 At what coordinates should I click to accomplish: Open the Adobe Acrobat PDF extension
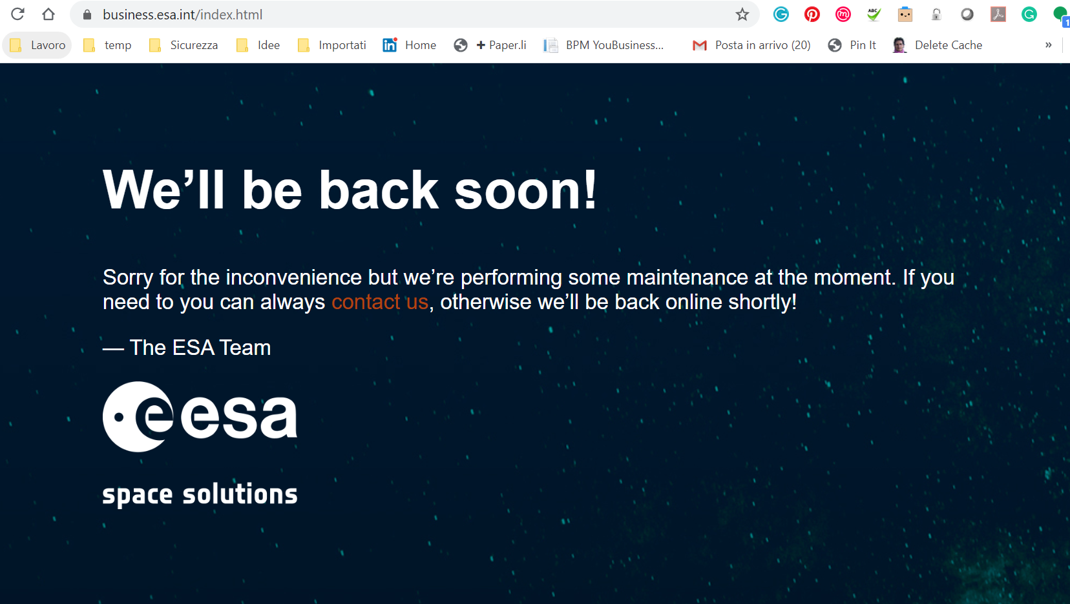(x=998, y=14)
